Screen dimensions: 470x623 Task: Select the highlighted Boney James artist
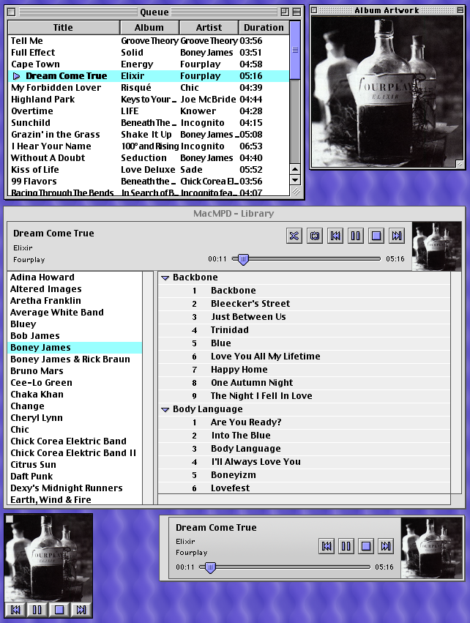click(75, 348)
